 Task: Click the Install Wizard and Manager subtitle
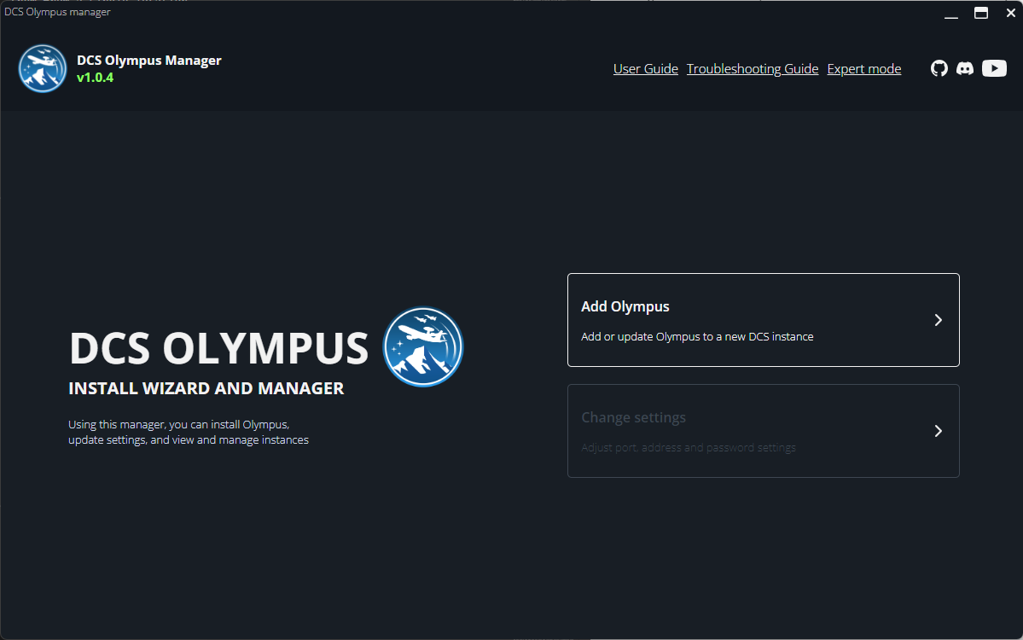pos(206,389)
